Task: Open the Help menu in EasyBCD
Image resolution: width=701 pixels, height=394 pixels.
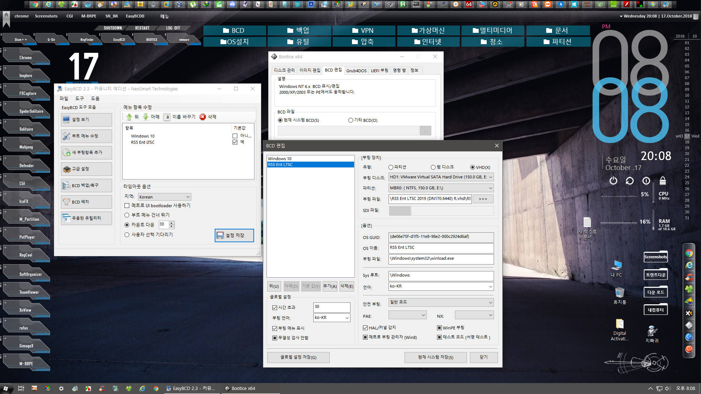Action: (x=95, y=98)
